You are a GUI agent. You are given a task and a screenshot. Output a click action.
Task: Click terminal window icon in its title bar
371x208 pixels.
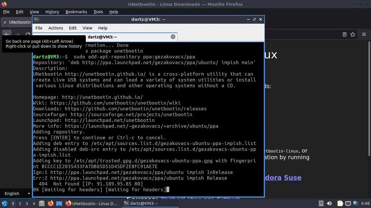click(x=36, y=19)
